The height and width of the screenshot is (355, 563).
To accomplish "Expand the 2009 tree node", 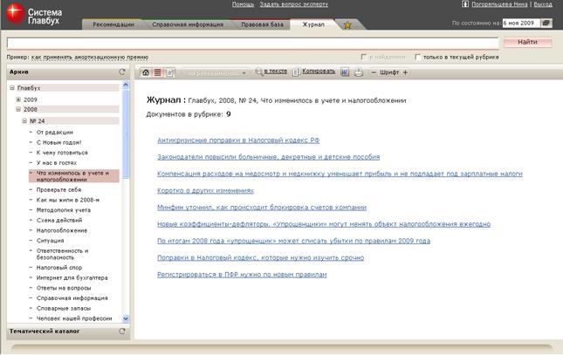I will coord(18,99).
